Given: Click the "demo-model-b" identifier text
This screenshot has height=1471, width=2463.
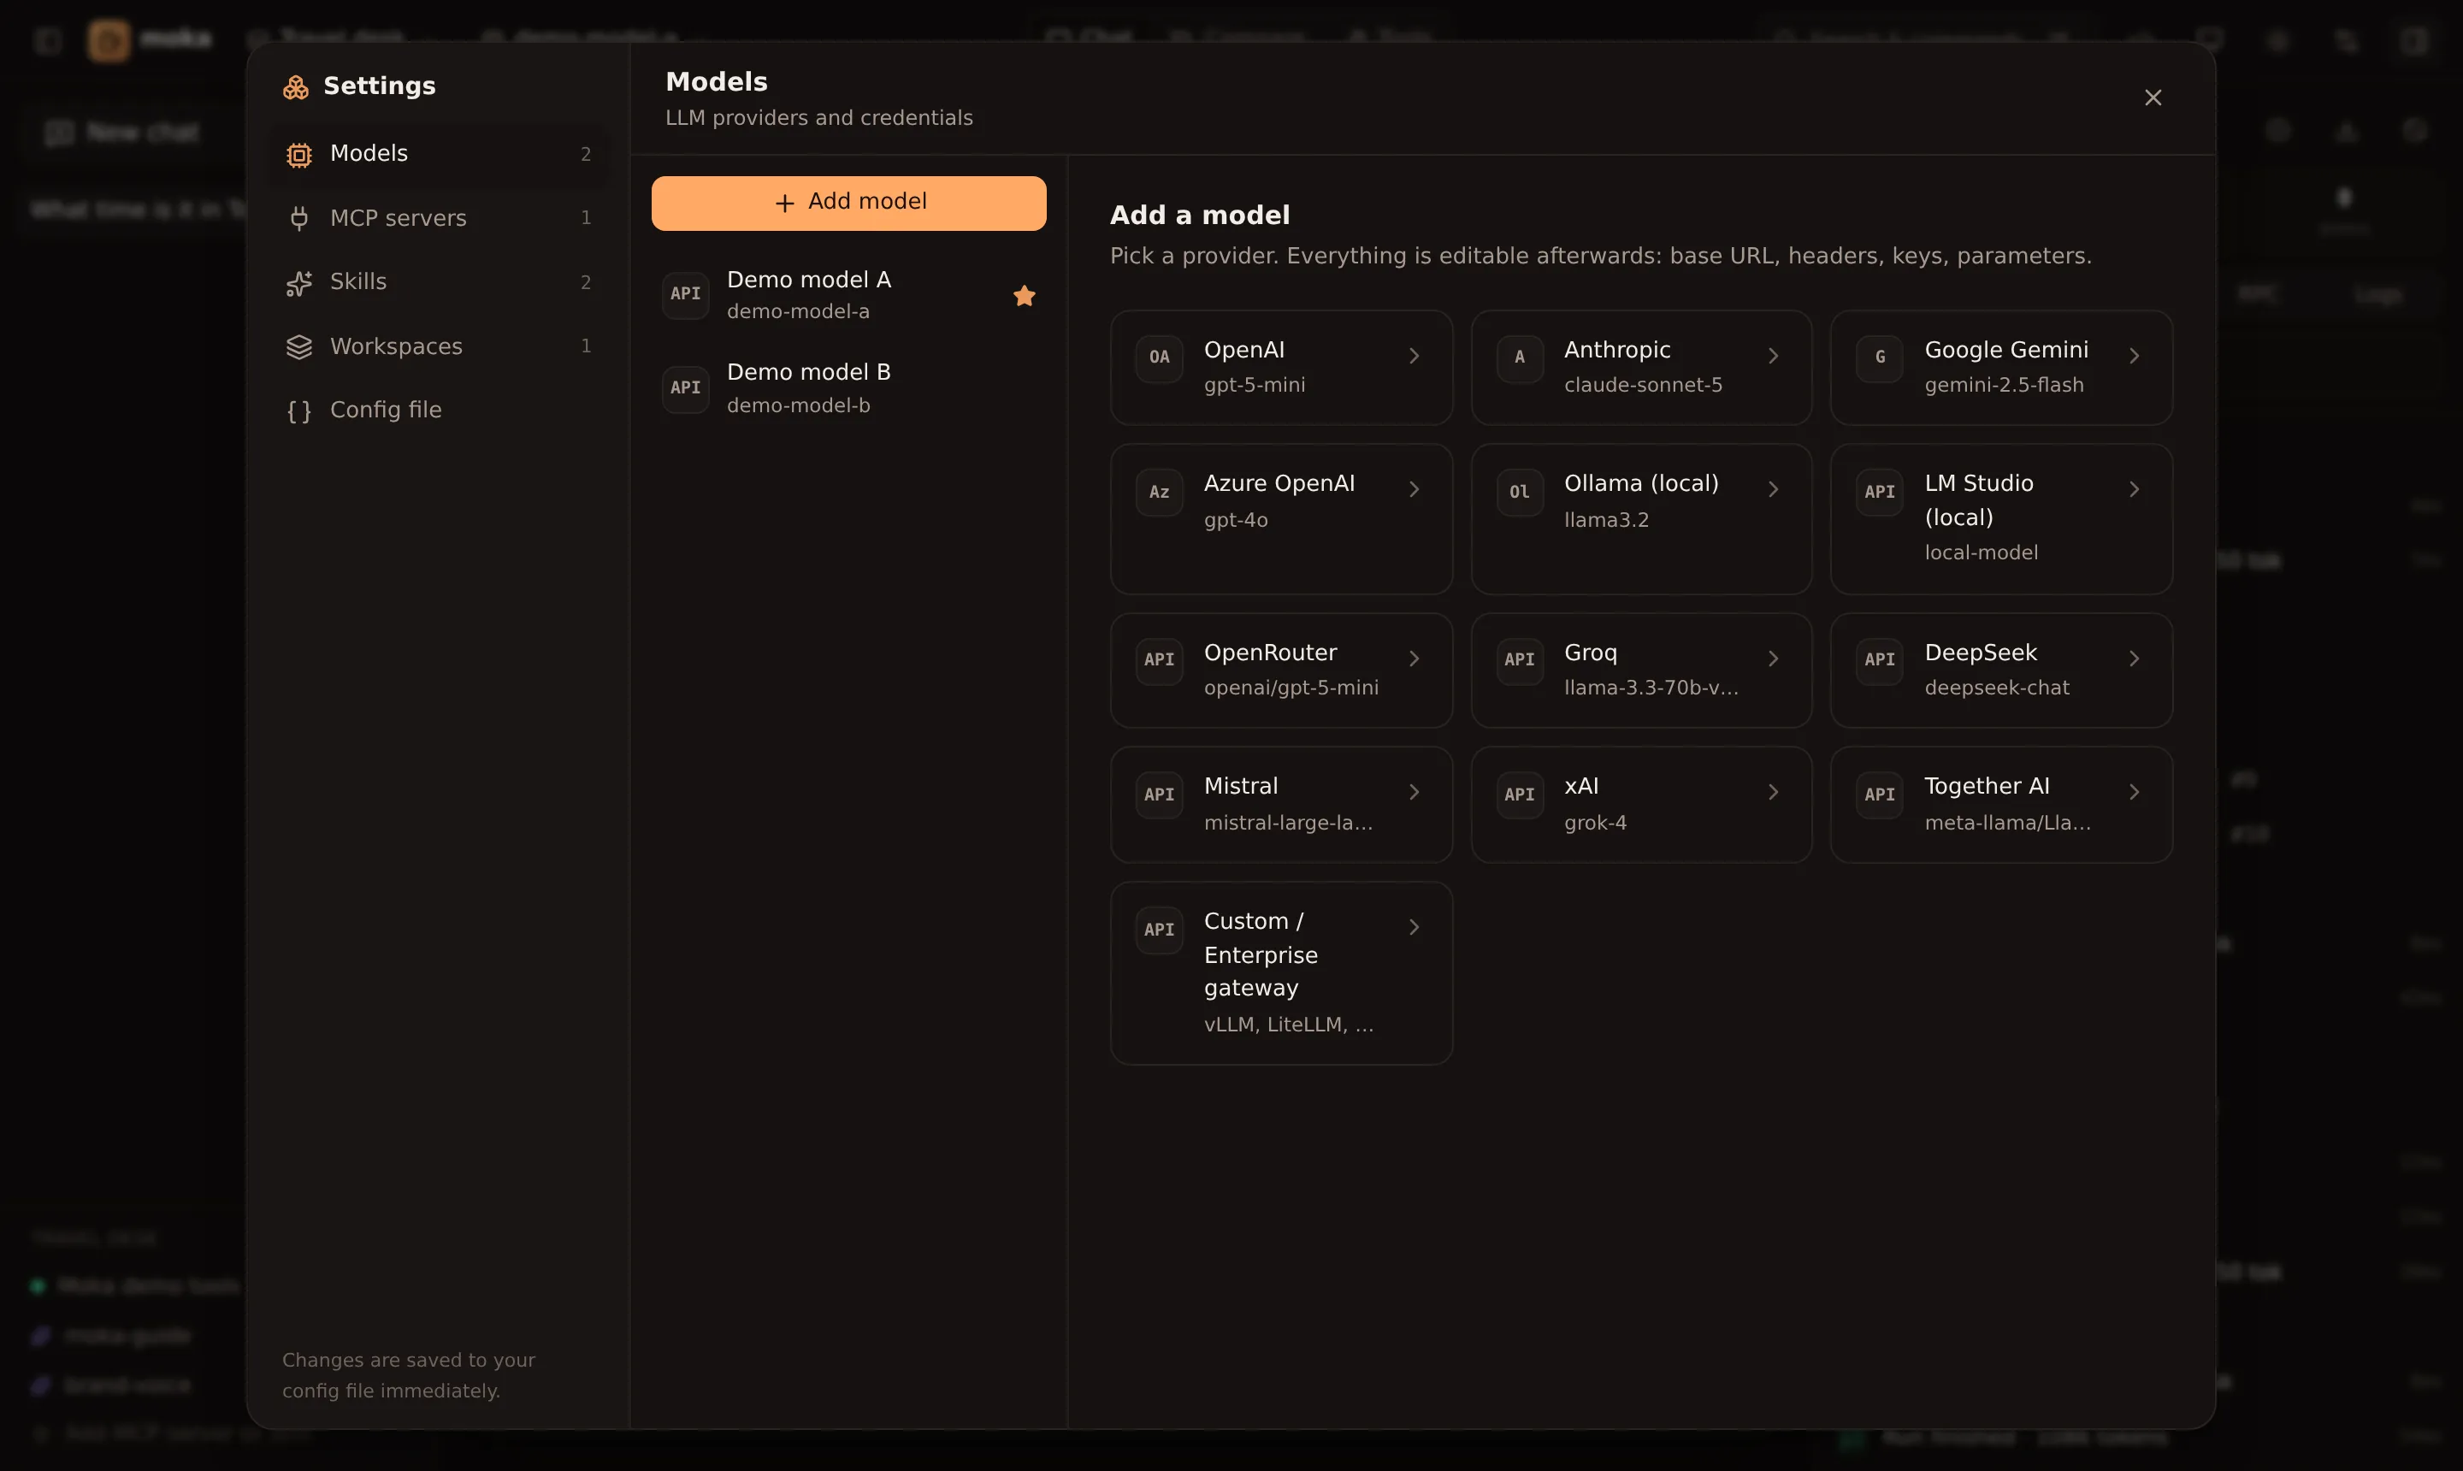Looking at the screenshot, I should tap(798, 405).
